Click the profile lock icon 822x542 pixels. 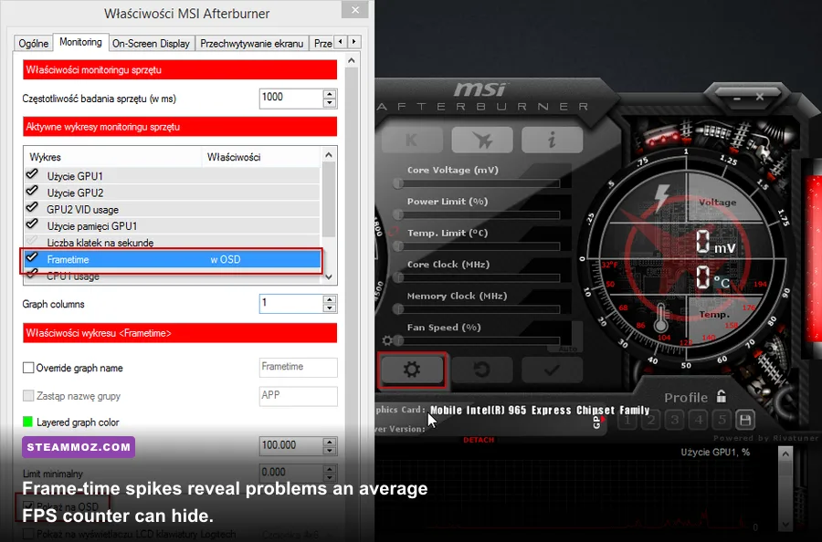pos(722,396)
